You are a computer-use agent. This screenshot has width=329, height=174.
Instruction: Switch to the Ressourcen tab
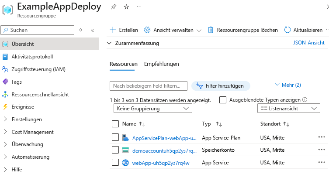124,64
